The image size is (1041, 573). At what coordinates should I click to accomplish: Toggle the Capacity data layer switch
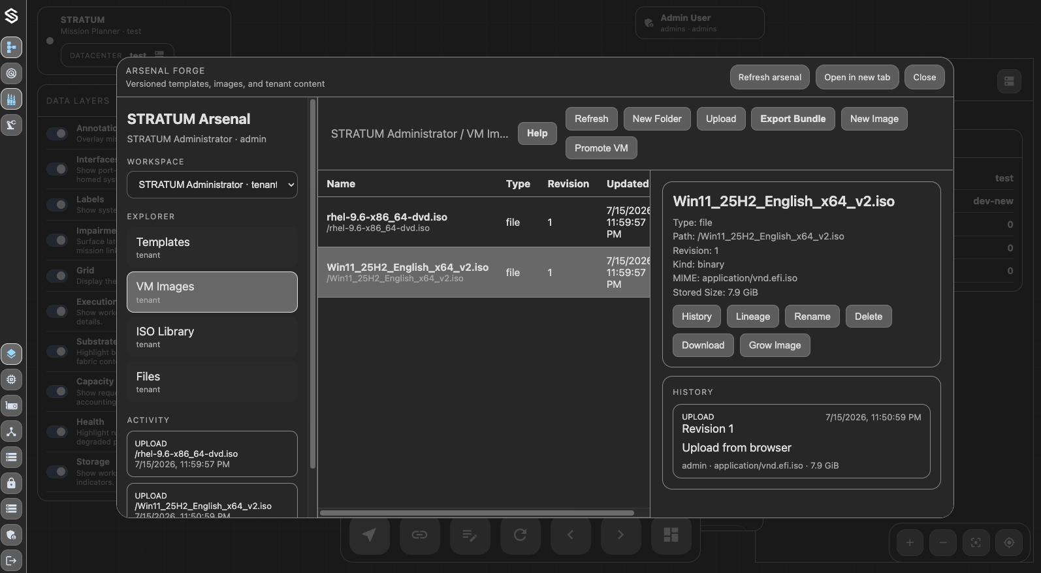coord(57,391)
